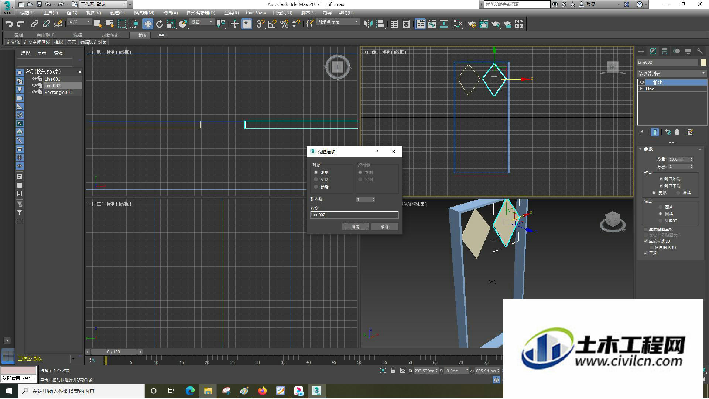The image size is (709, 399).
Task: Click OK in Clone Options dialog
Action: 356,227
